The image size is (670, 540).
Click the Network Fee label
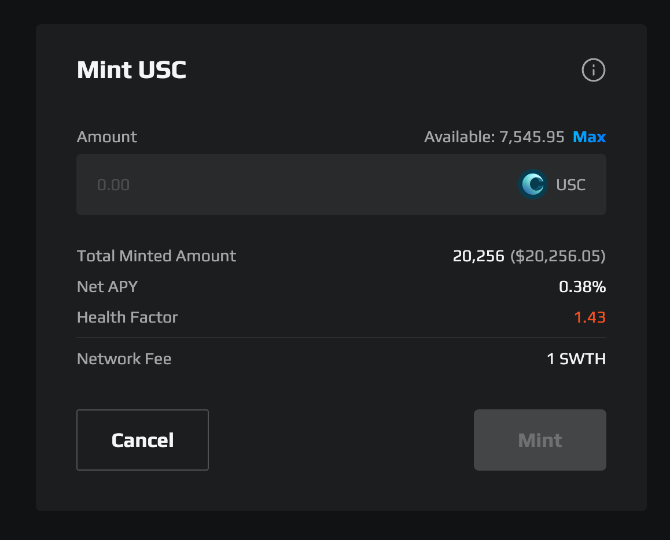(x=124, y=359)
